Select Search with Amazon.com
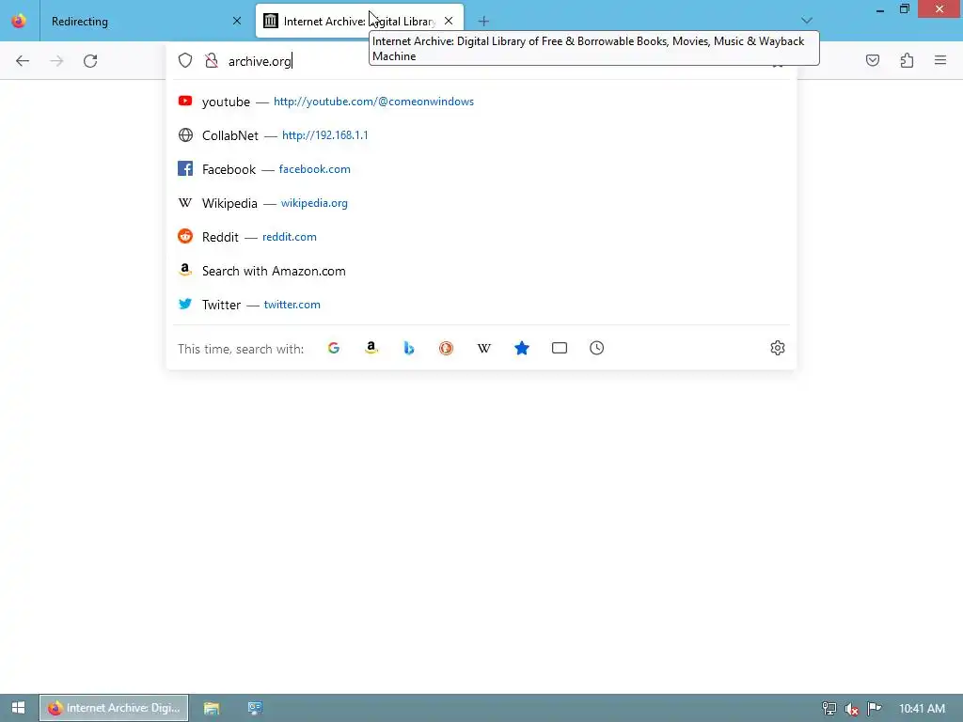The width and height of the screenshot is (963, 722). click(x=481, y=271)
